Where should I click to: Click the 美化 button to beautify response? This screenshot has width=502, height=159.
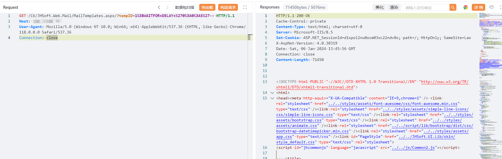pos(379,7)
